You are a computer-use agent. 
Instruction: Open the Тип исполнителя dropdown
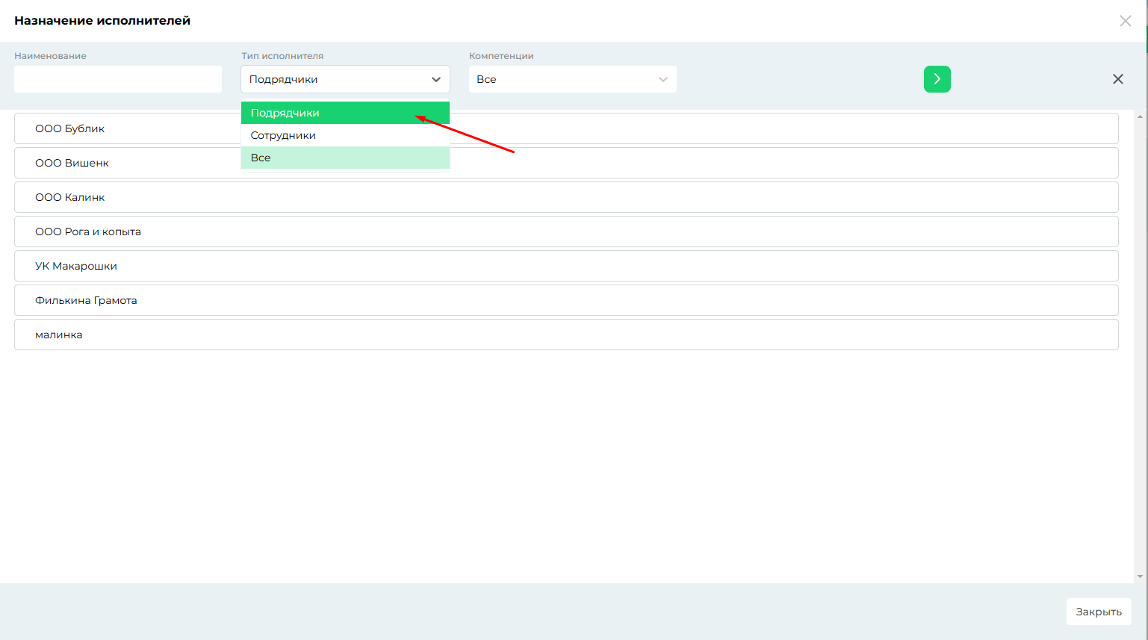pyautogui.click(x=345, y=79)
